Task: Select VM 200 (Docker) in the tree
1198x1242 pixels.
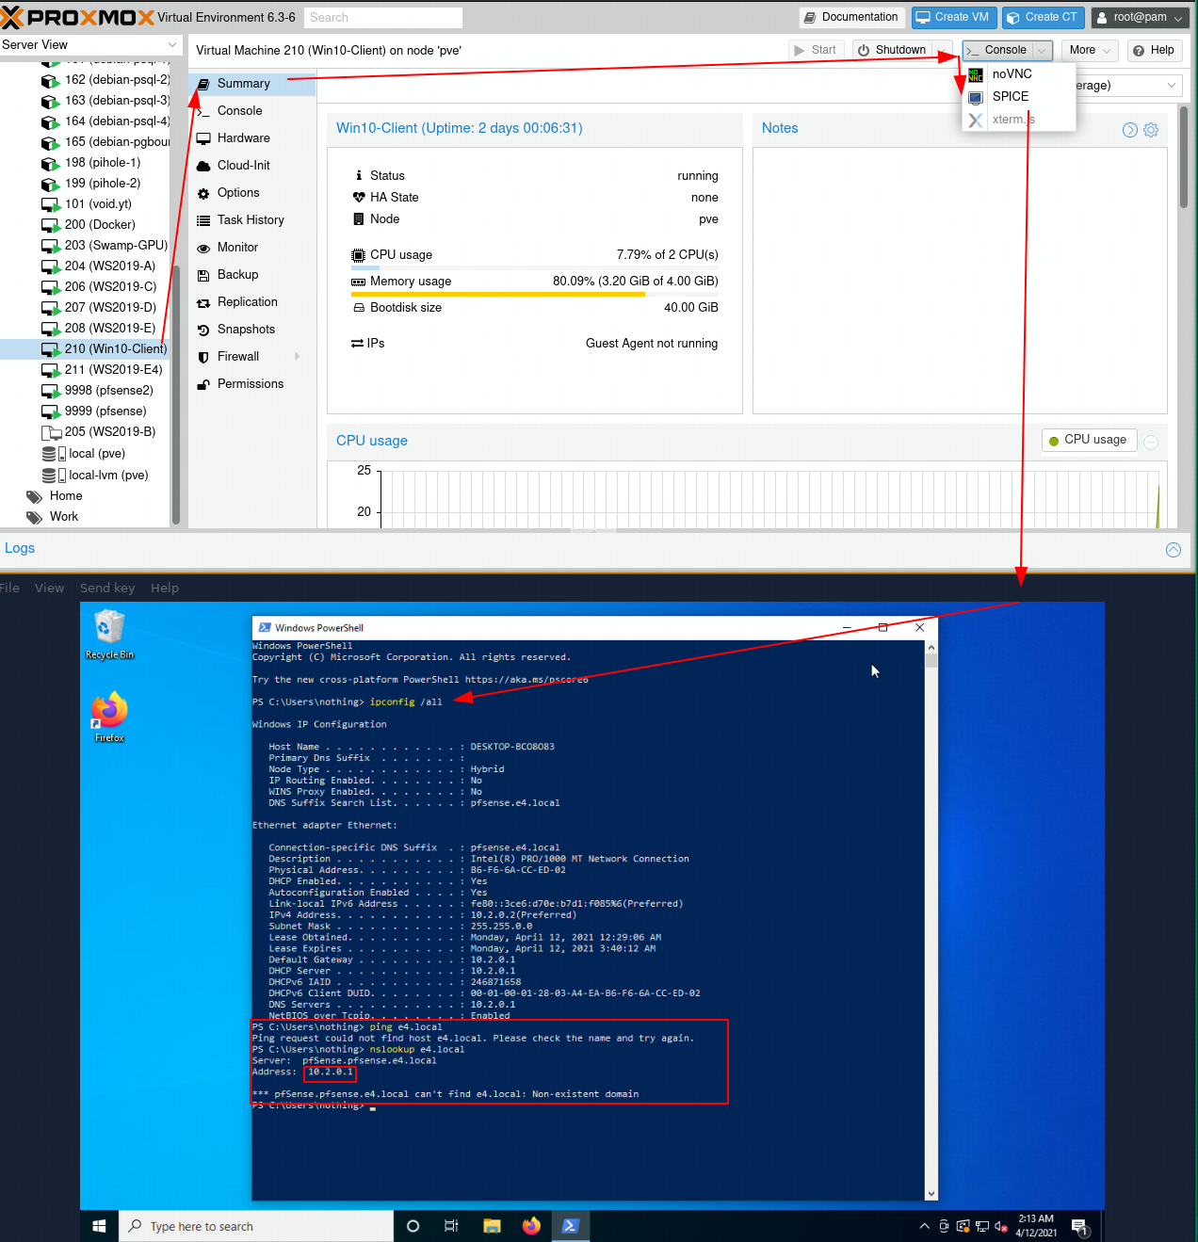Action: pyautogui.click(x=85, y=225)
